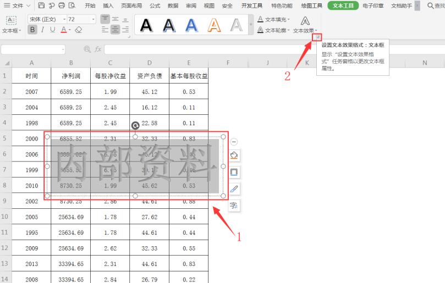Screen dimensions: 445x283
Task: Choose the orange outline A text style
Action: click(x=214, y=25)
